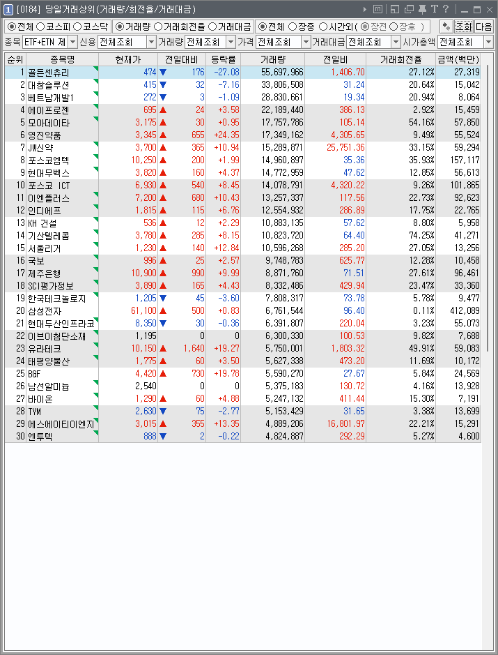Select the 전체 session radio beside 장중

tap(263, 27)
